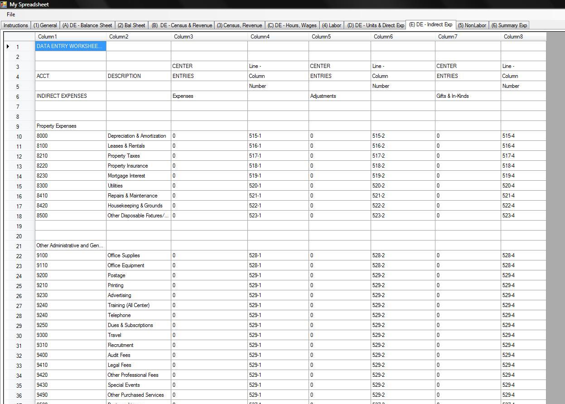This screenshot has height=404, width=565.
Task: Click the 515-1 cell
Action: [x=278, y=136]
